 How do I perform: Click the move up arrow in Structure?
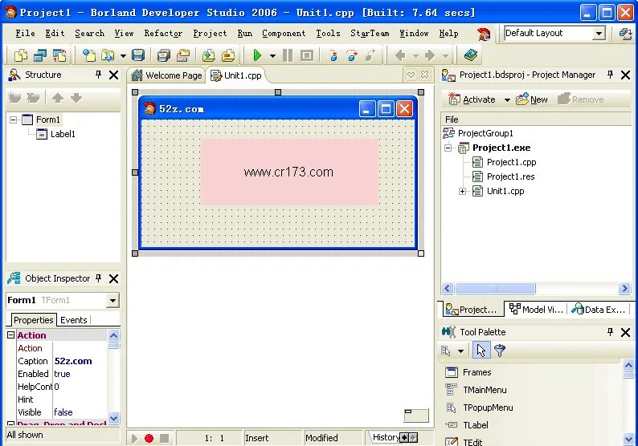tap(58, 98)
